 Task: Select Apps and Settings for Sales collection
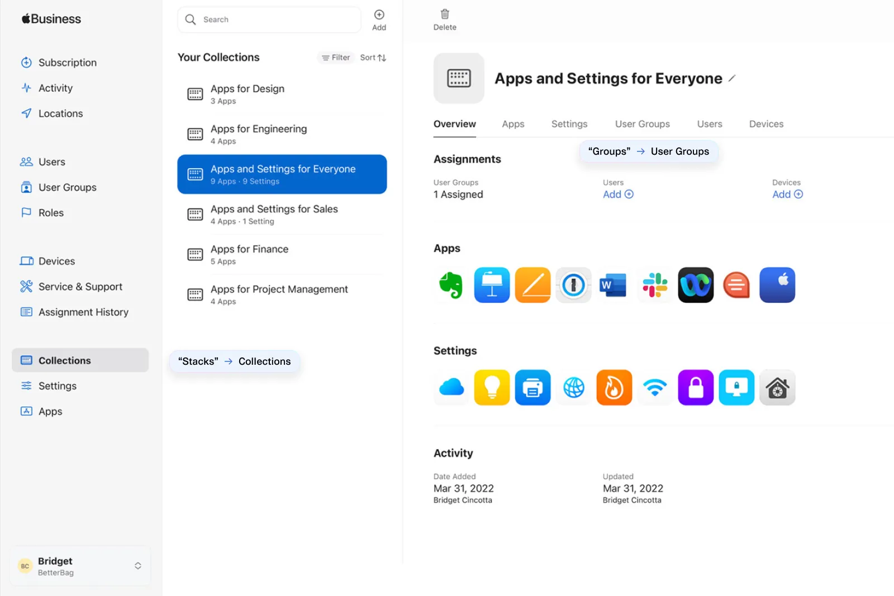click(282, 214)
